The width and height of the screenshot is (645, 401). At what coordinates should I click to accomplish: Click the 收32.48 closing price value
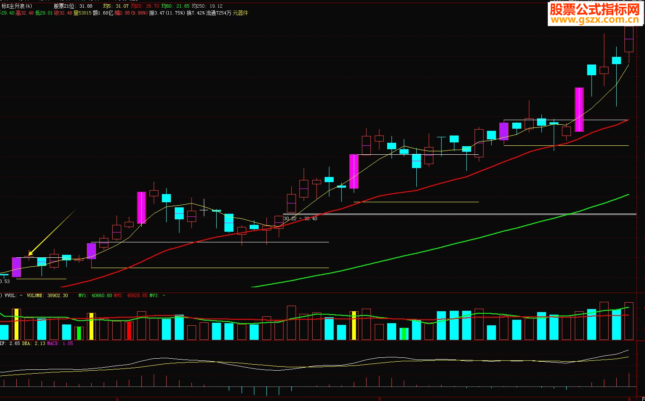(63, 13)
